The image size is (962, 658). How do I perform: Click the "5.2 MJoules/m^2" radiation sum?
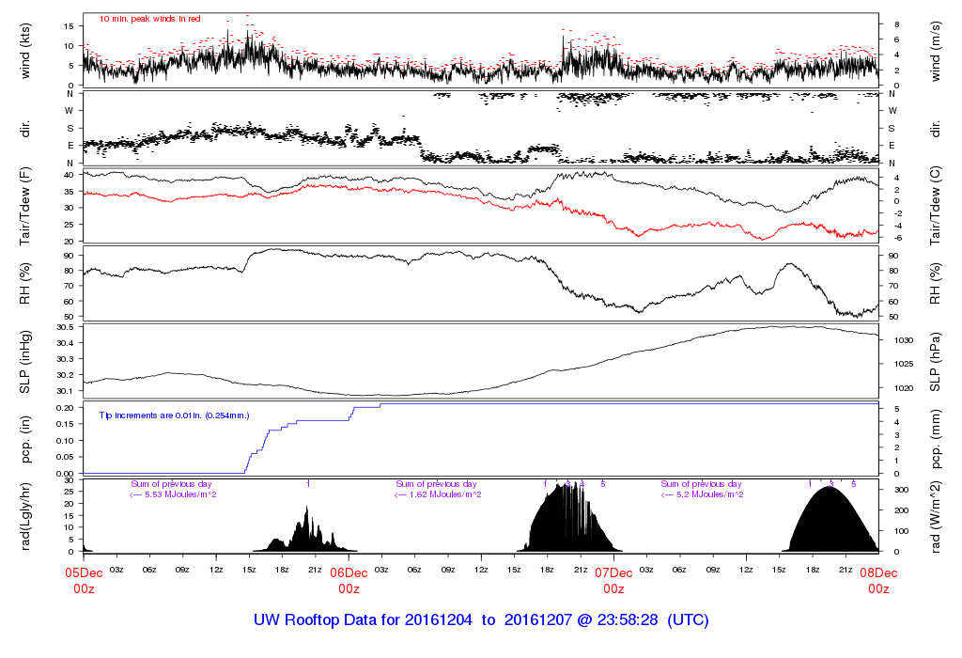click(x=709, y=494)
